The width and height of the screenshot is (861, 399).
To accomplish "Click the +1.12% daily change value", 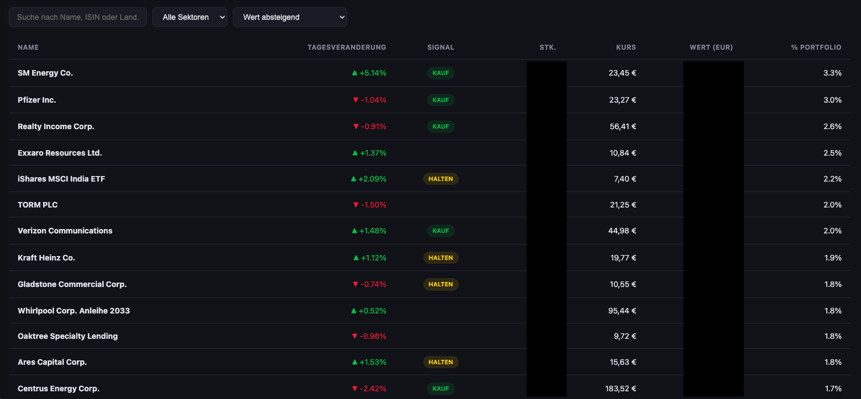I will 370,258.
